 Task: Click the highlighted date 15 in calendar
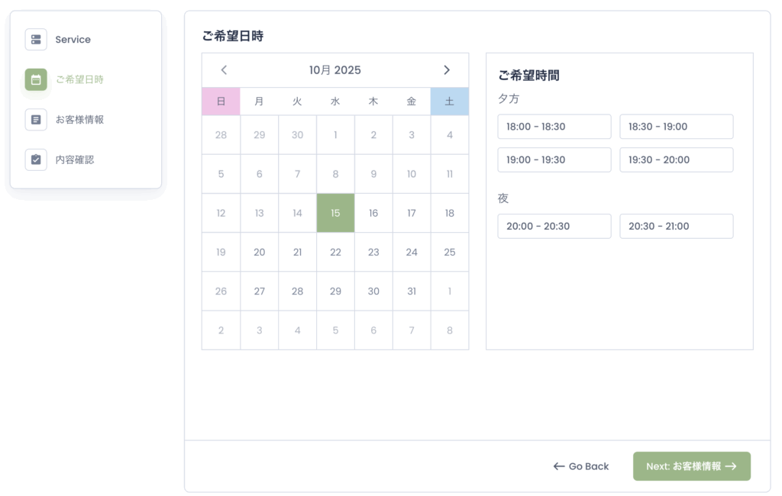point(335,213)
